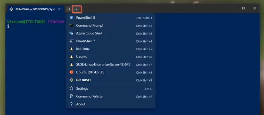Click the Azure Cloud Shell icon

pyautogui.click(x=71, y=33)
